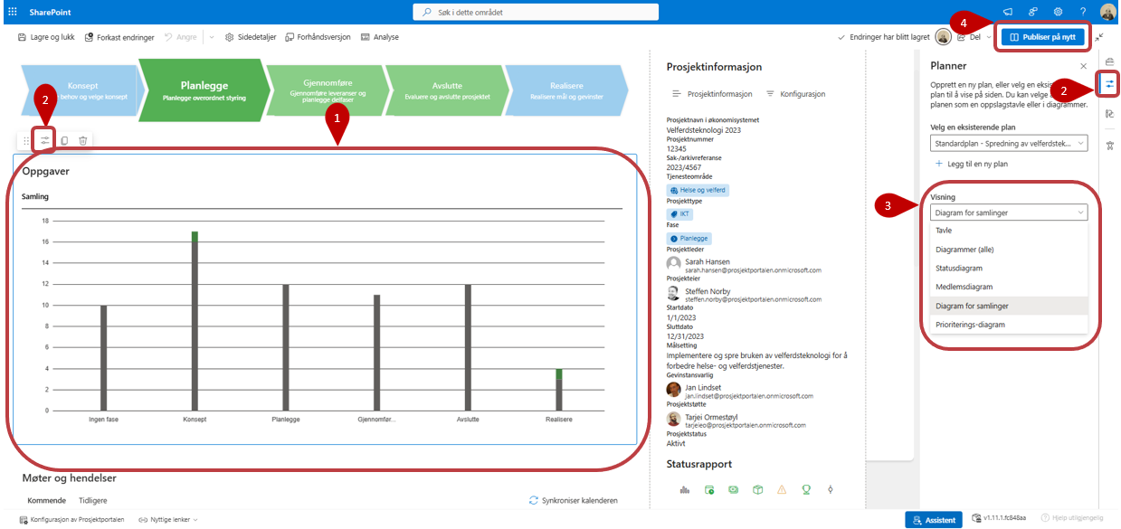1121x529 pixels.
Task: Click 'Lagre og lukk' in the toolbar
Action: point(48,37)
